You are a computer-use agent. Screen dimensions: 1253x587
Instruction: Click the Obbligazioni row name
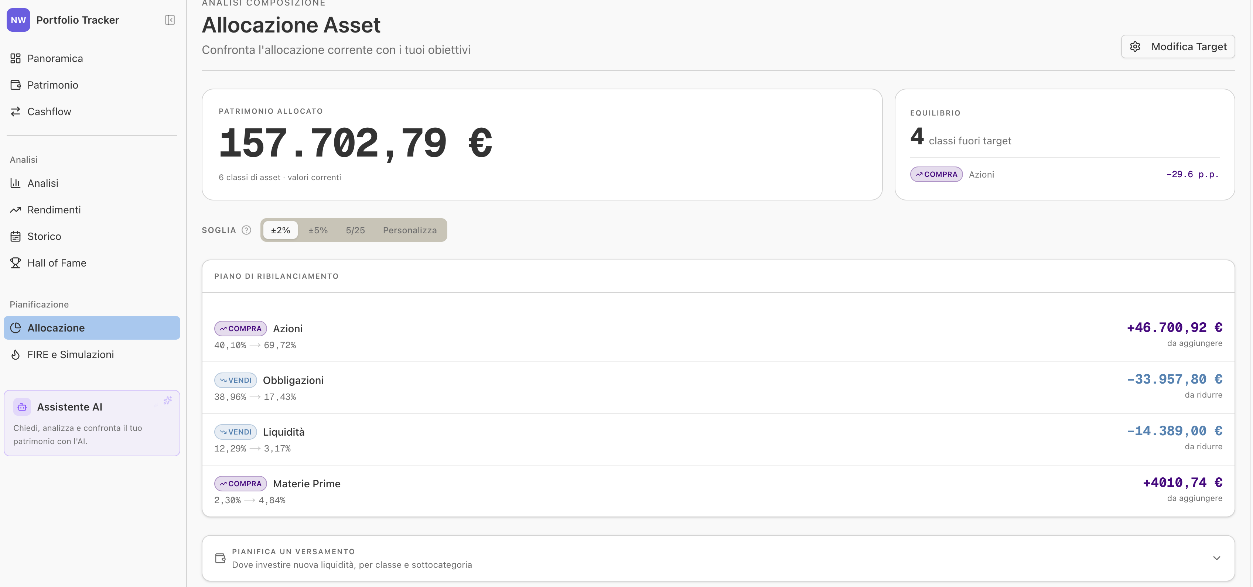click(x=293, y=381)
